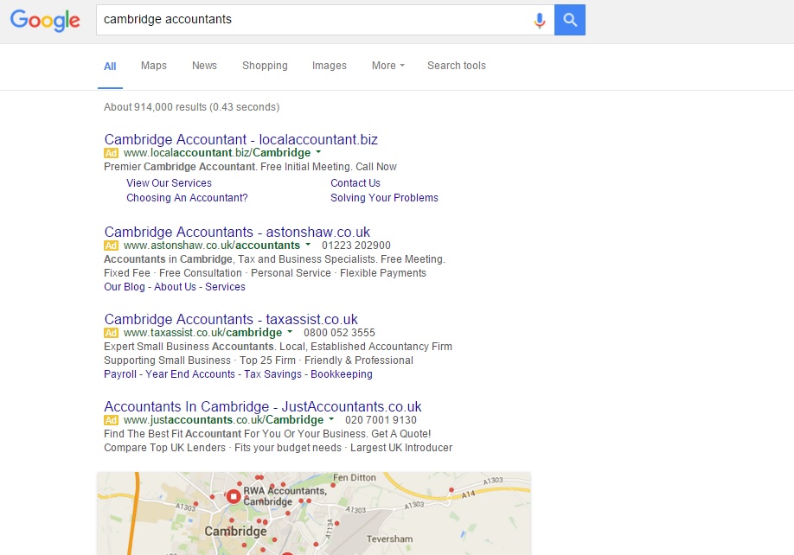Click the Ad badge beside justaccountants.co.uk
Image resolution: width=794 pixels, height=555 pixels.
tap(111, 420)
